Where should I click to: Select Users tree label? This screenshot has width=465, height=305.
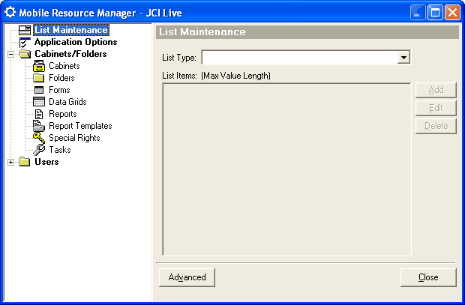46,162
